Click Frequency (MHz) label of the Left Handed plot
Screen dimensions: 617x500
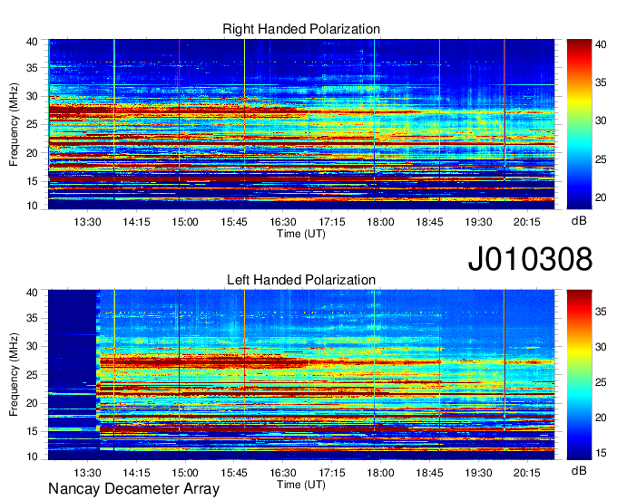(x=14, y=375)
